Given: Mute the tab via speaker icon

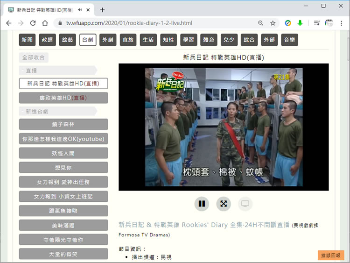Looking at the screenshot, I should [80, 10].
